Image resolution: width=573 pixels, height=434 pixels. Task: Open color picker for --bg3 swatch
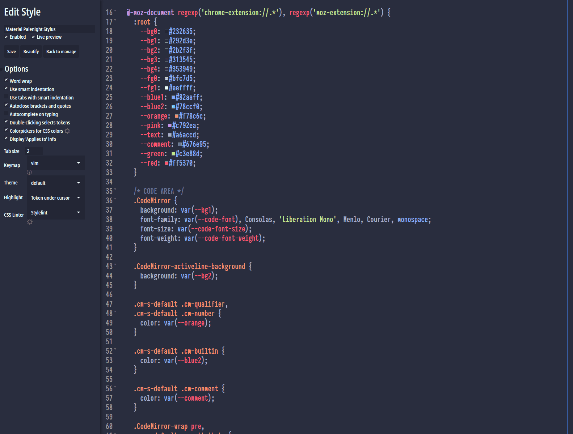[167, 60]
